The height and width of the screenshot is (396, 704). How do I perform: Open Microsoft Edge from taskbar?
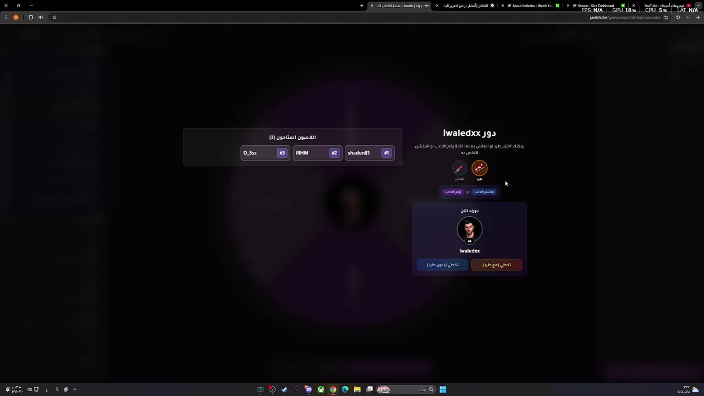point(345,389)
